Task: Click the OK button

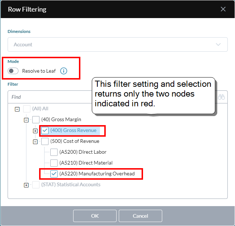Action: point(95,216)
